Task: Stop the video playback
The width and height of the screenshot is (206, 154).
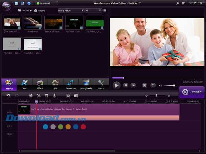Action: click(126, 85)
